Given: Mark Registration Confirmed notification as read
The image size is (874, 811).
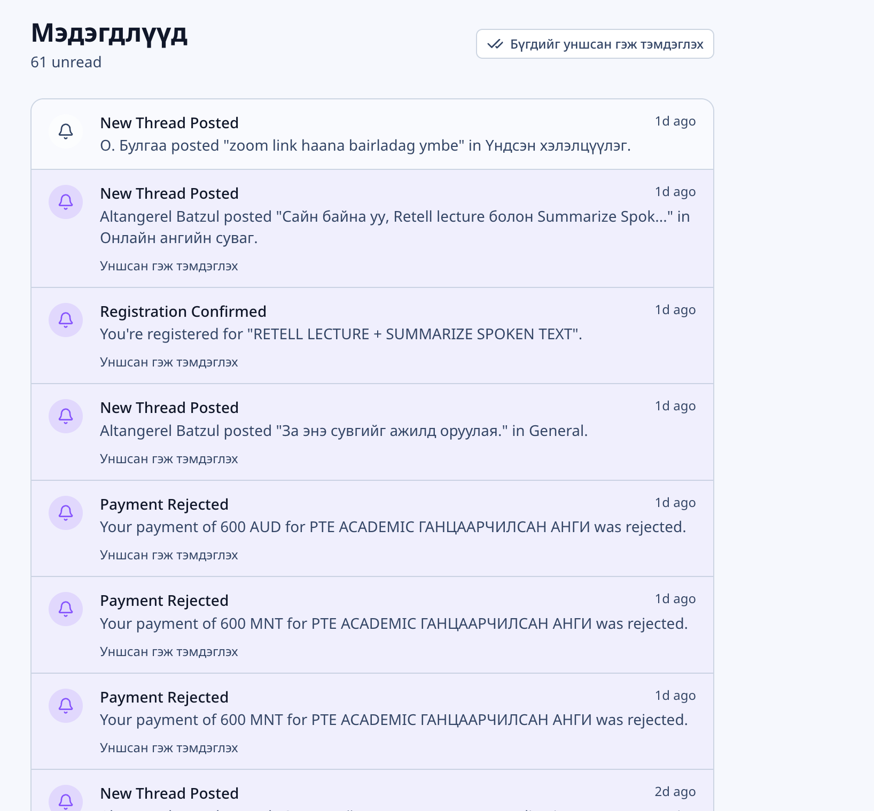Looking at the screenshot, I should [x=169, y=362].
